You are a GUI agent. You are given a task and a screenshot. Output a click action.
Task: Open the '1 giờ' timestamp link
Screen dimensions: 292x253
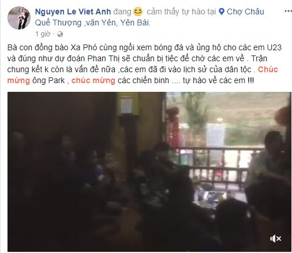pyautogui.click(x=43, y=34)
